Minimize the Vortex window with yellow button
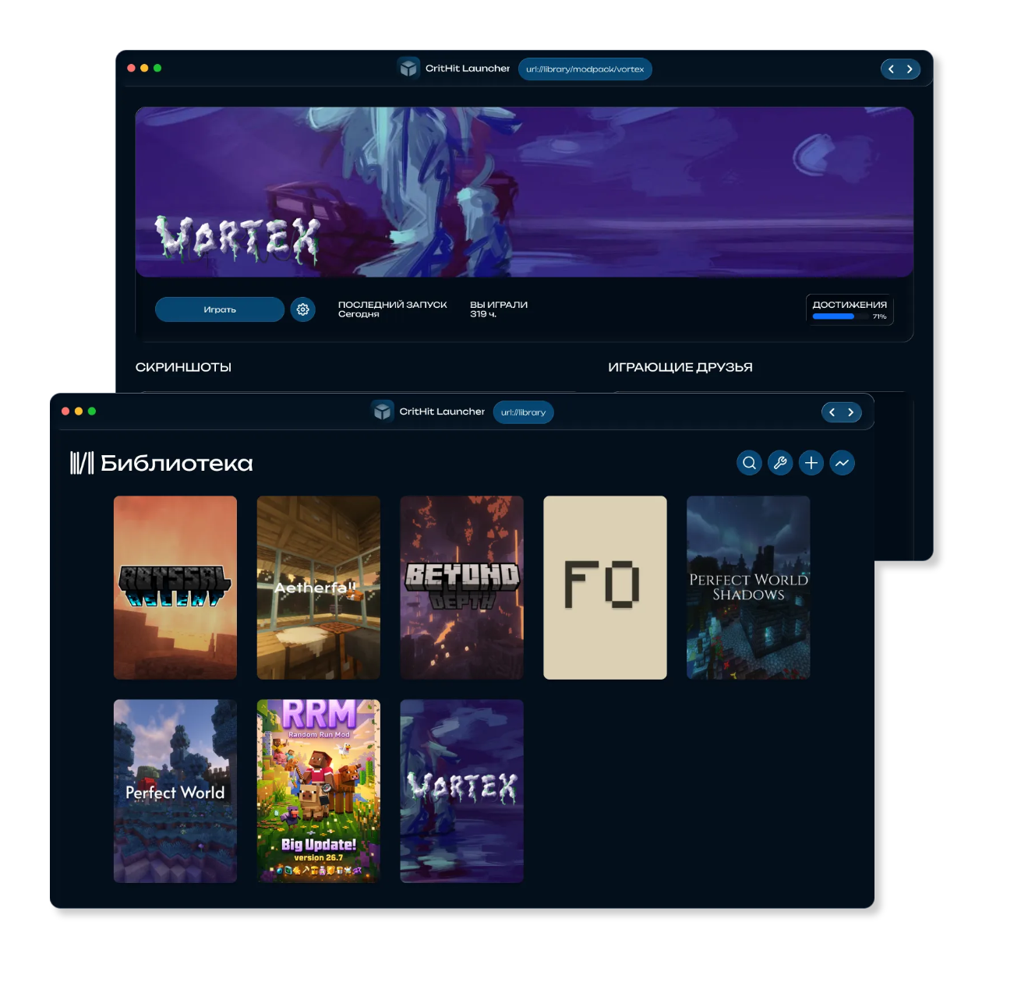 pos(144,69)
